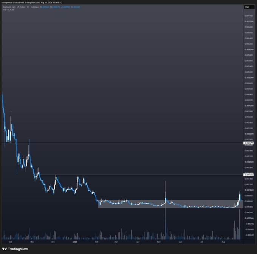Image resolution: width=257 pixels, height=254 pixels.
Task: Click the Nov label on time axis
Action: [32, 242]
